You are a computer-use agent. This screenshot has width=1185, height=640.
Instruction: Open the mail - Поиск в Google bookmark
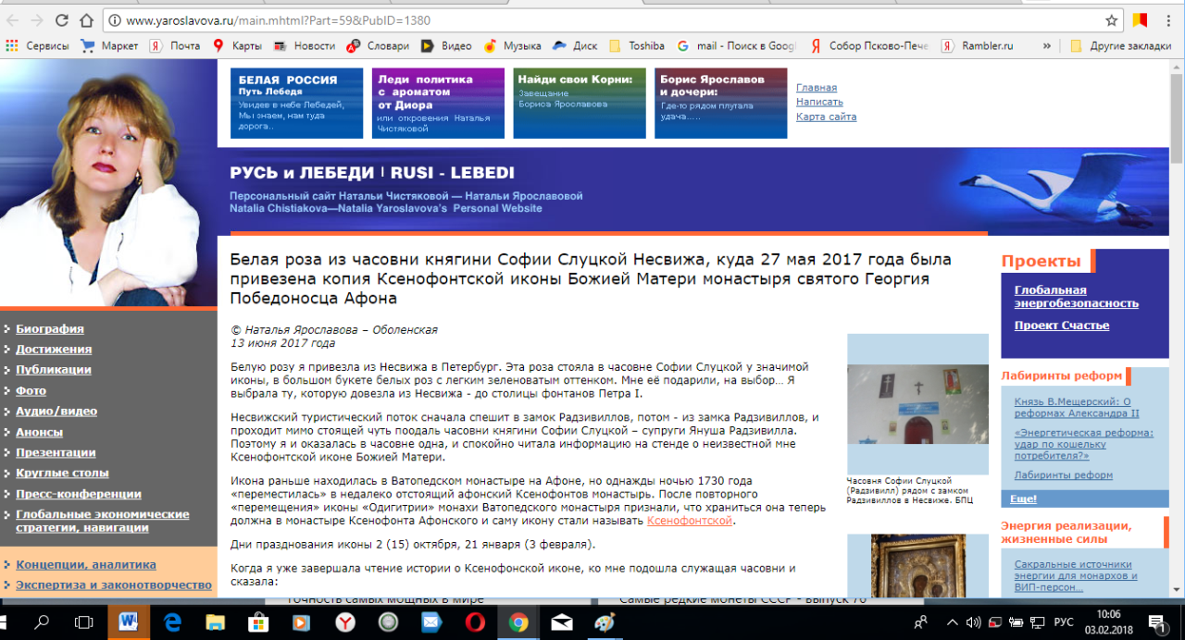pyautogui.click(x=737, y=46)
